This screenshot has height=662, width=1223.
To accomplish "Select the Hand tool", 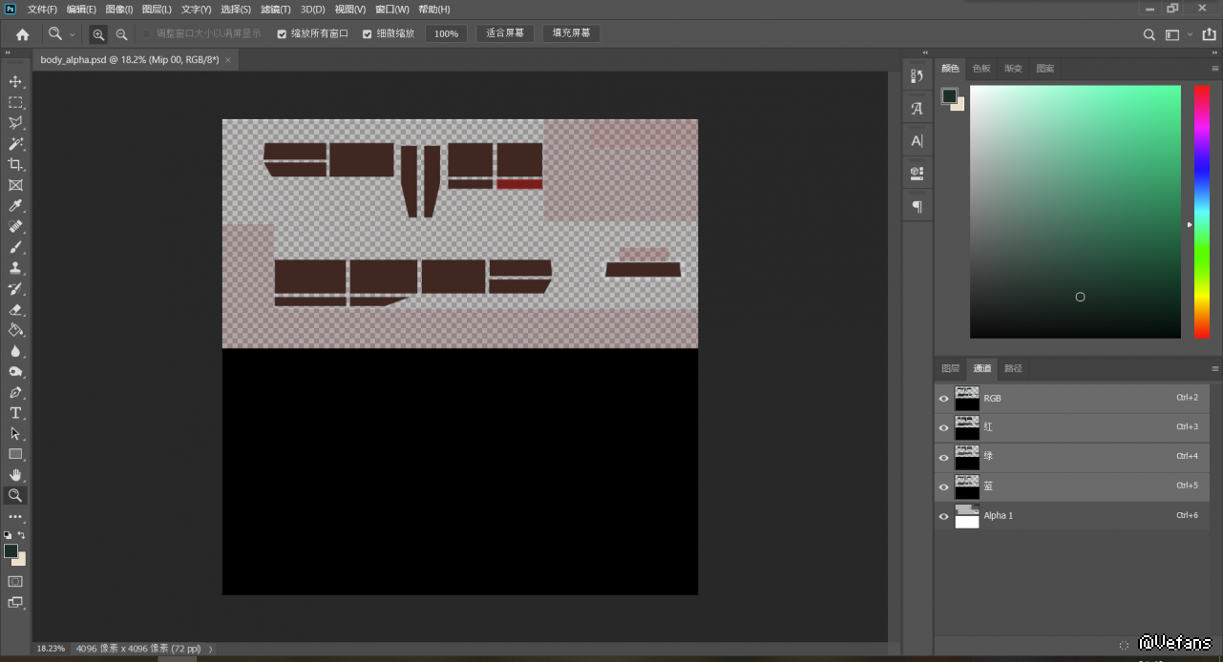I will pyautogui.click(x=15, y=475).
